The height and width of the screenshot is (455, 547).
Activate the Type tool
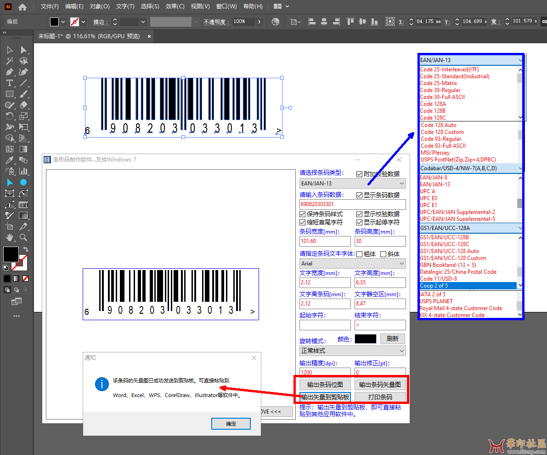click(x=10, y=83)
